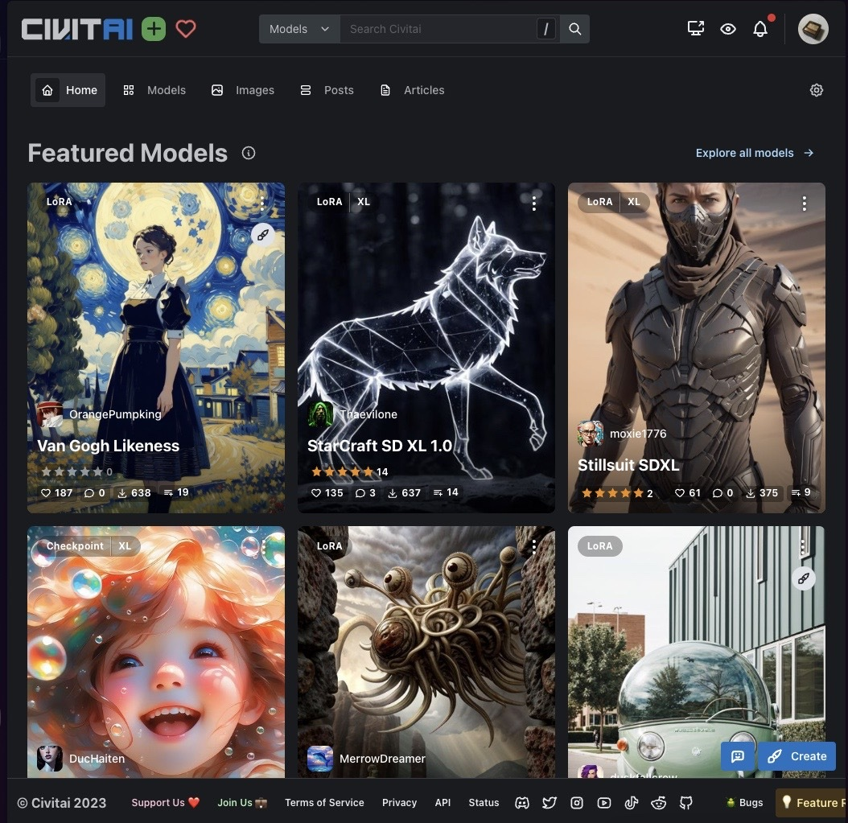848x823 pixels.
Task: Open YouTube icon in footer
Action: 604,802
